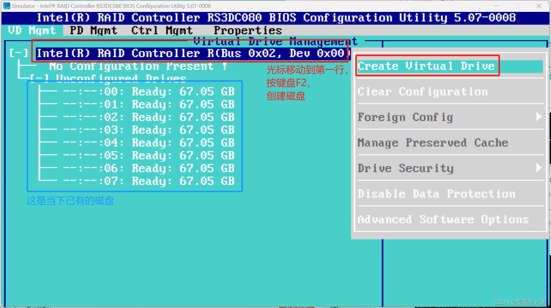
Task: Minimize the Simulator window
Action: [496, 6]
